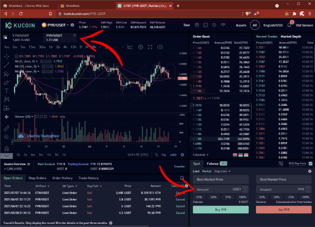Click the PYR Amount input field
Viewport: 315px width, 227px height.
[283, 189]
